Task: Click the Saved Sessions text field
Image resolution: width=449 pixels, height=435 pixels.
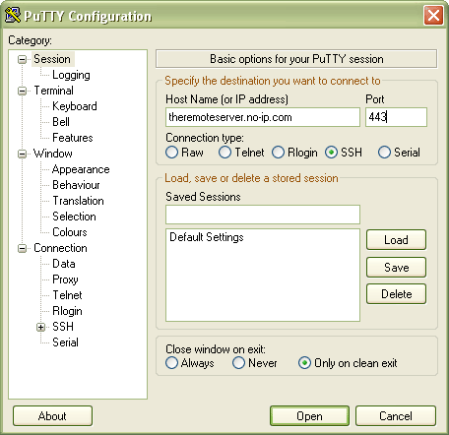Action: pyautogui.click(x=263, y=215)
